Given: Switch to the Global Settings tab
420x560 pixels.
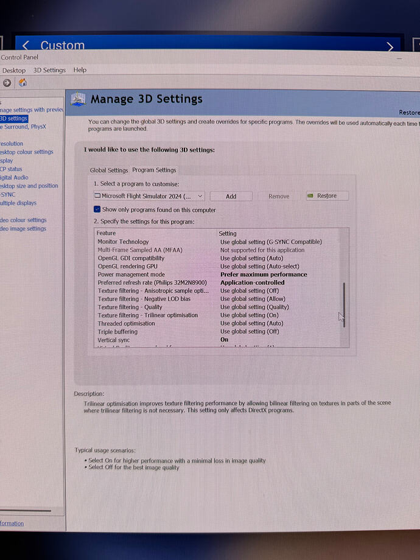Looking at the screenshot, I should coord(109,170).
